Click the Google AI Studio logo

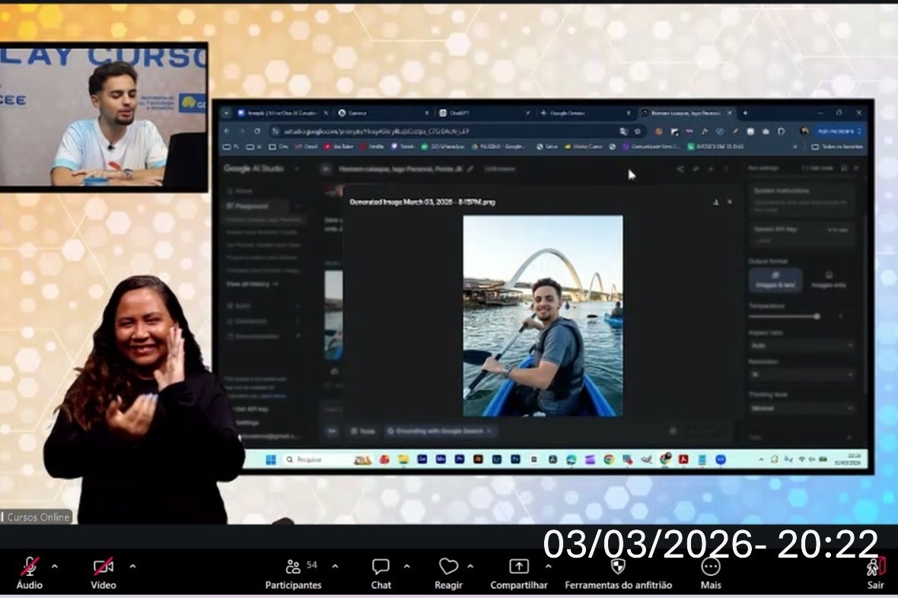click(253, 168)
